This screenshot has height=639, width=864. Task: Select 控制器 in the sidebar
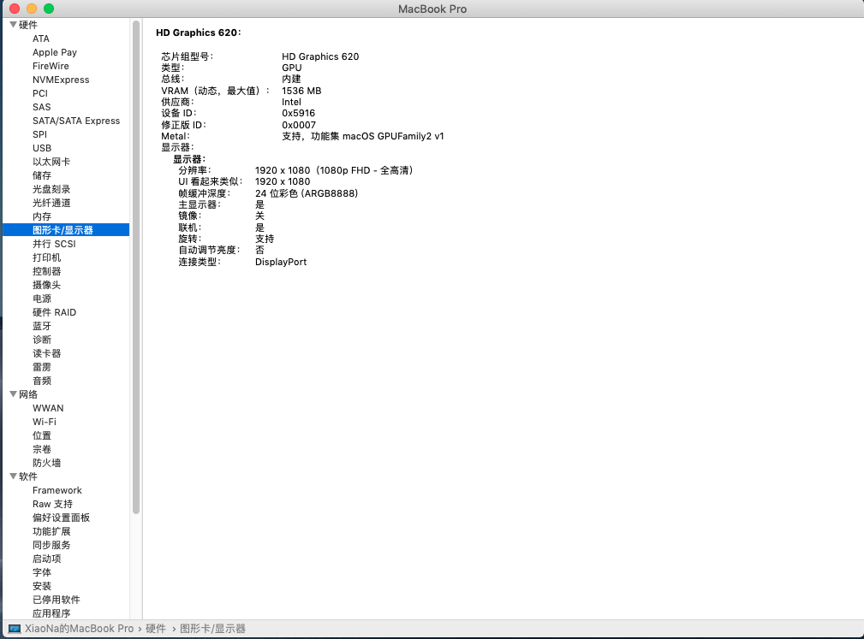click(47, 271)
